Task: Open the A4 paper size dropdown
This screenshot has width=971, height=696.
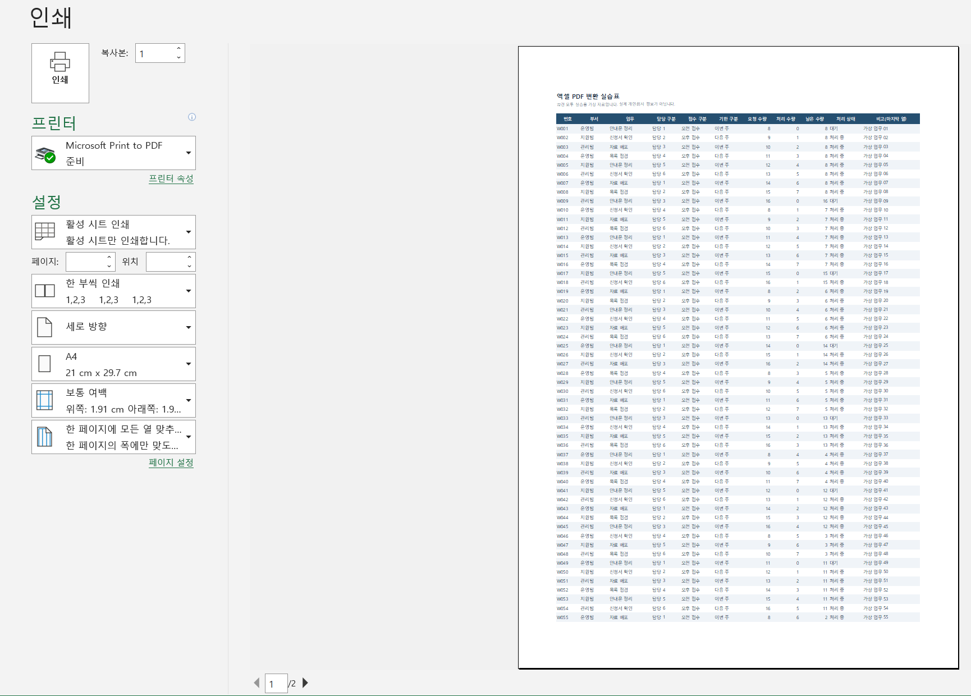Action: click(x=113, y=364)
